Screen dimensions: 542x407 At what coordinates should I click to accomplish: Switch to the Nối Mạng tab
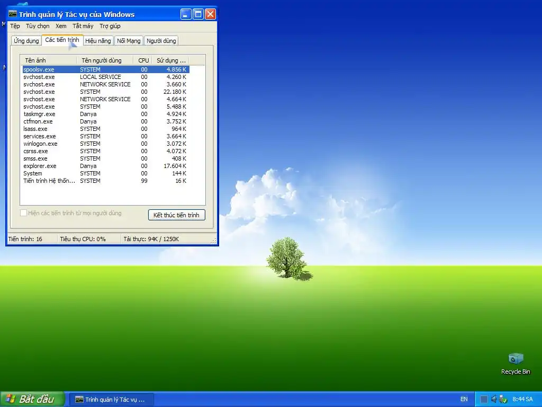coord(129,41)
